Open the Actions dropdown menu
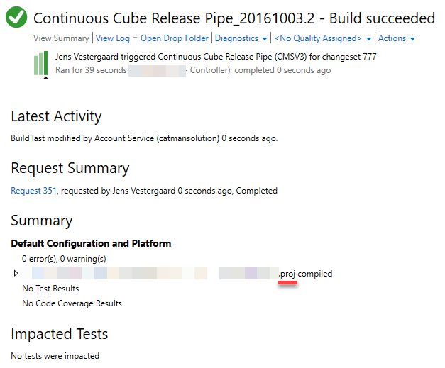The width and height of the screenshot is (445, 368). [397, 38]
